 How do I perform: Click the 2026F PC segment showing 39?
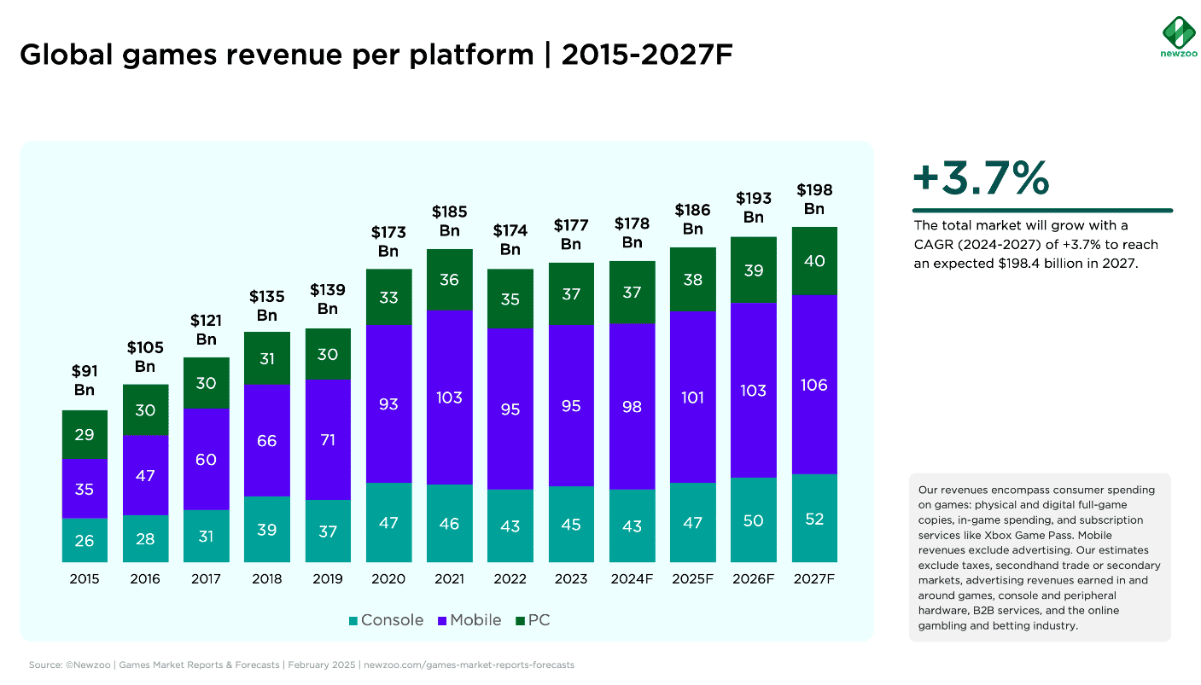[x=754, y=270]
